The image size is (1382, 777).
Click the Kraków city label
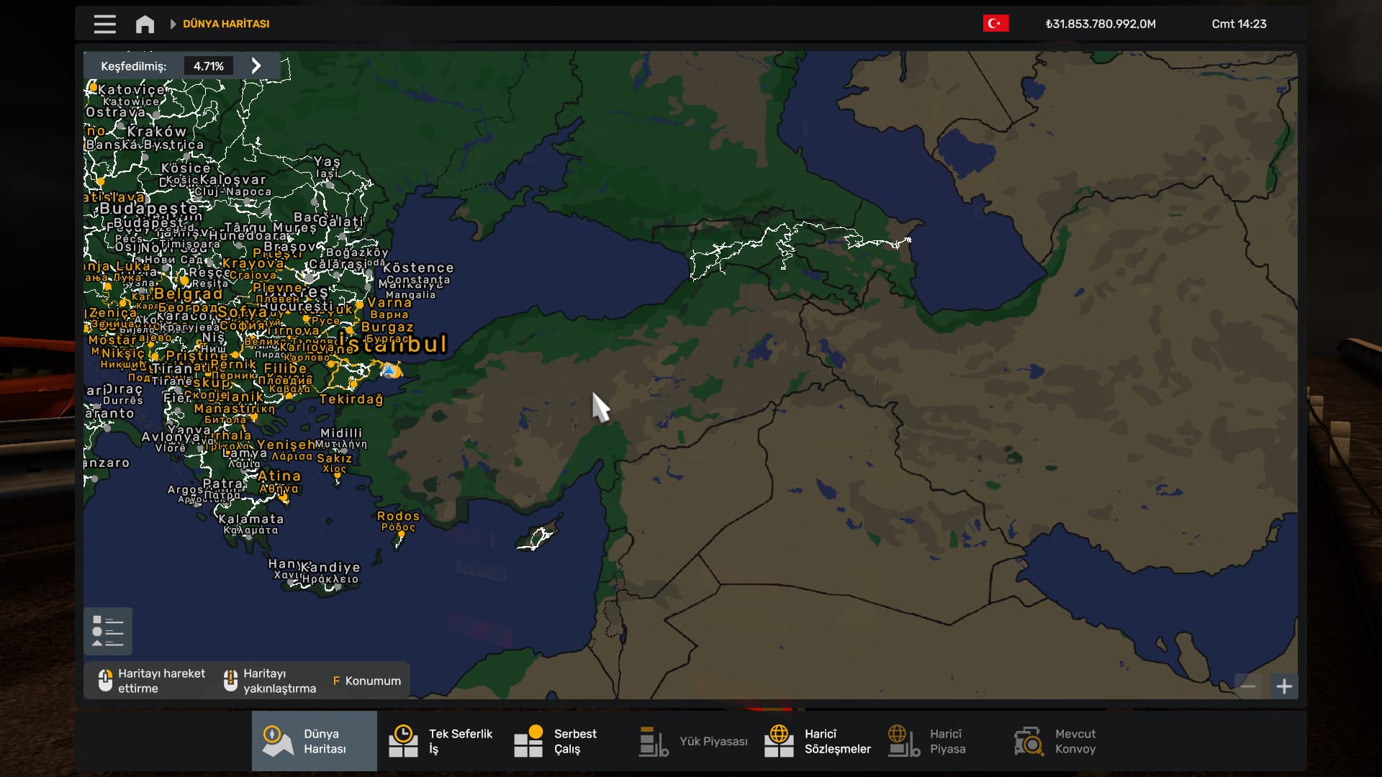tap(157, 132)
